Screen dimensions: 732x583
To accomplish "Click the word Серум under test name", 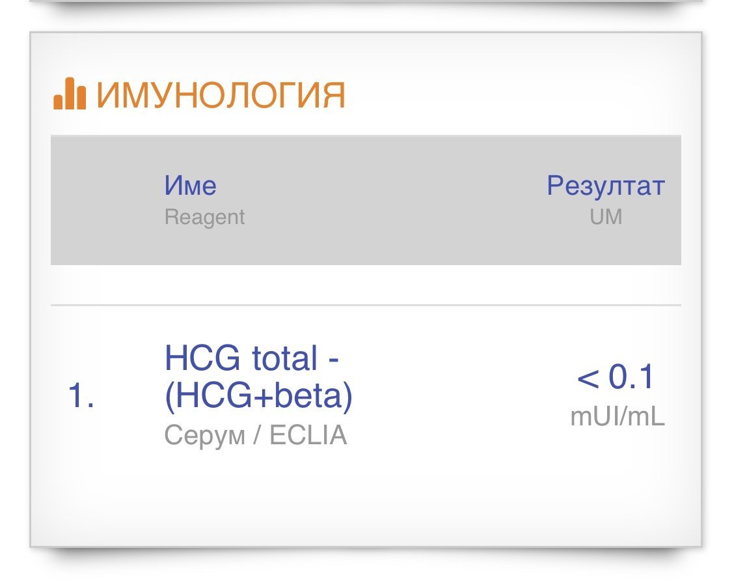I will (203, 436).
